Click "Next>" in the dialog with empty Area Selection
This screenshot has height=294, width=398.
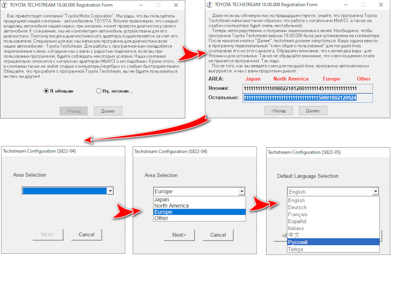(48, 235)
